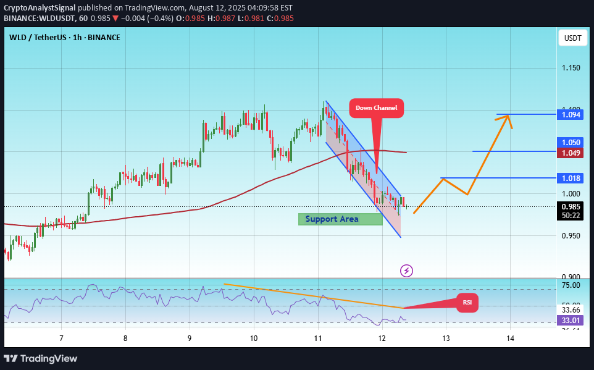Click the Down Channel red label

pos(376,108)
